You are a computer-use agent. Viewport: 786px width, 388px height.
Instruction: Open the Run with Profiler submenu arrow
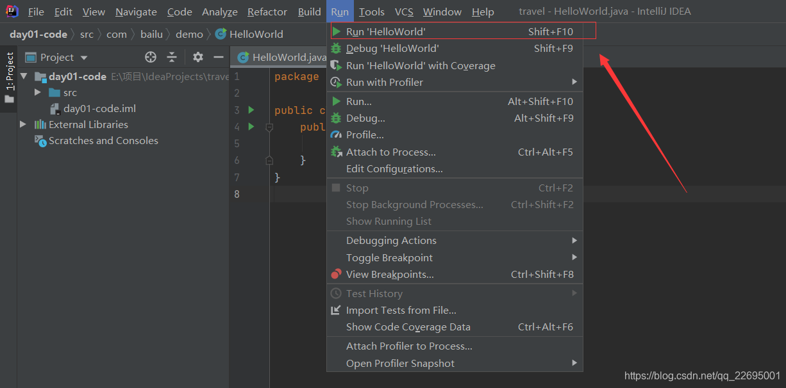pos(574,82)
